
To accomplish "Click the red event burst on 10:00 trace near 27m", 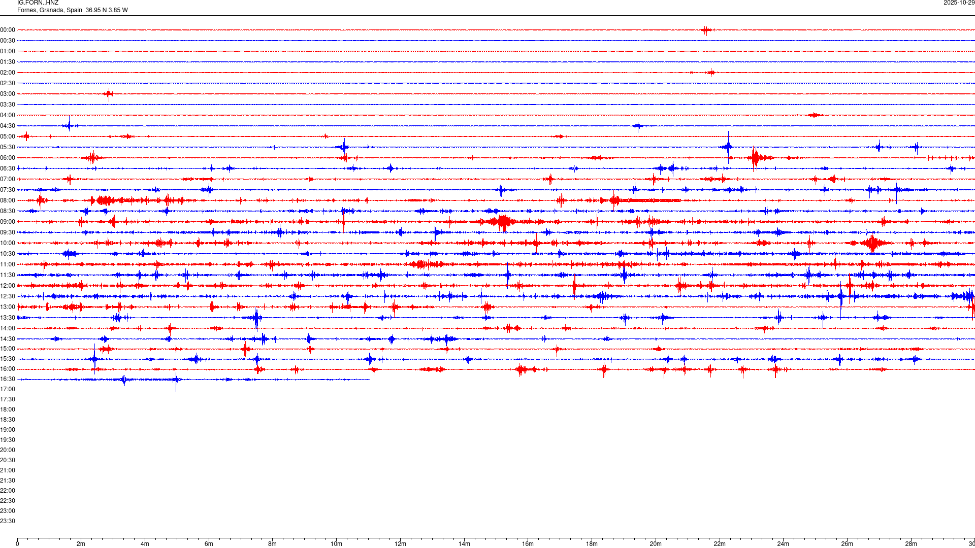I will tap(872, 243).
